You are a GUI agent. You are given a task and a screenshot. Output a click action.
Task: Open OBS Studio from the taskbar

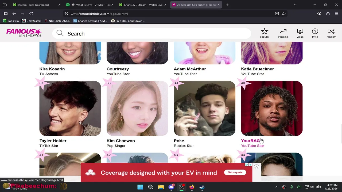pyautogui.click(x=182, y=187)
